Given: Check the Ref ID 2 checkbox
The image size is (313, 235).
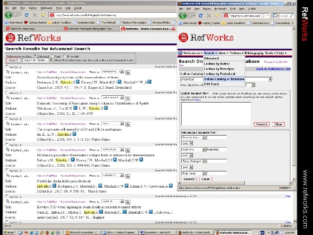Looking at the screenshot, I should [7, 93].
